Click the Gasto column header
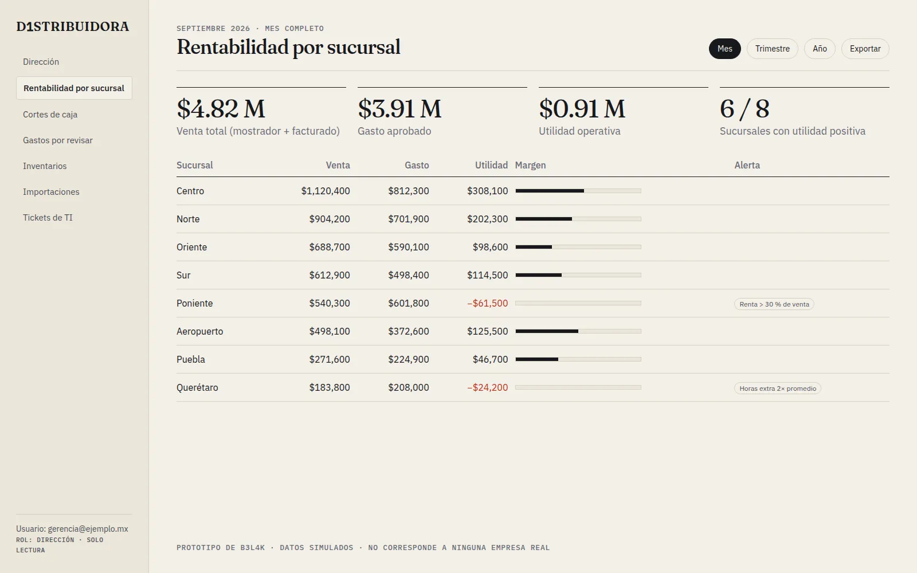The image size is (917, 573). [417, 165]
